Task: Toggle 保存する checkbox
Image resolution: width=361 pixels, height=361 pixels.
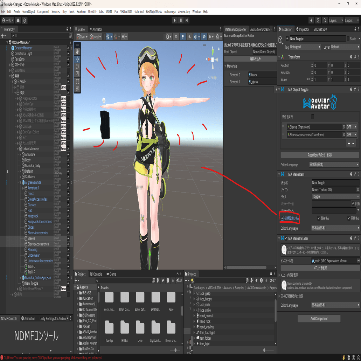Action: coord(319,218)
